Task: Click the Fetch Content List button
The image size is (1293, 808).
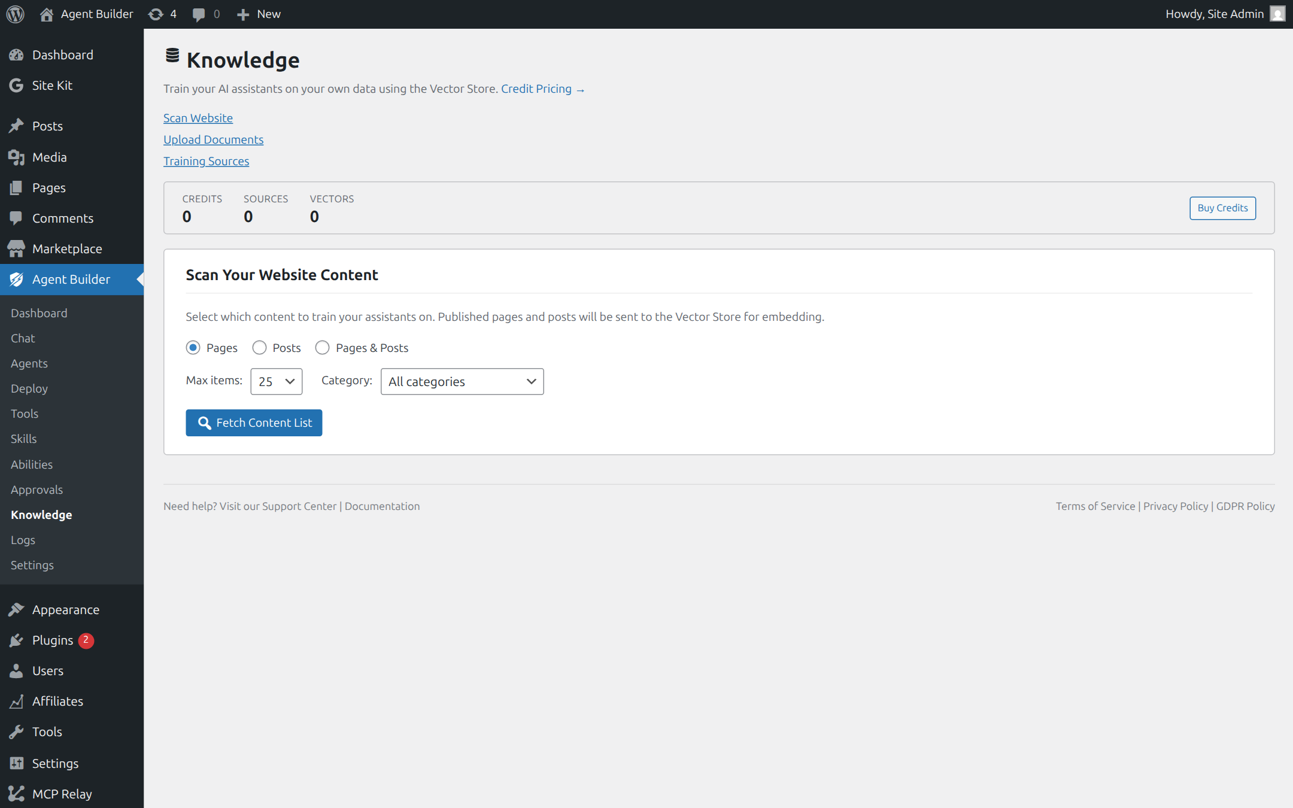Action: (254, 423)
